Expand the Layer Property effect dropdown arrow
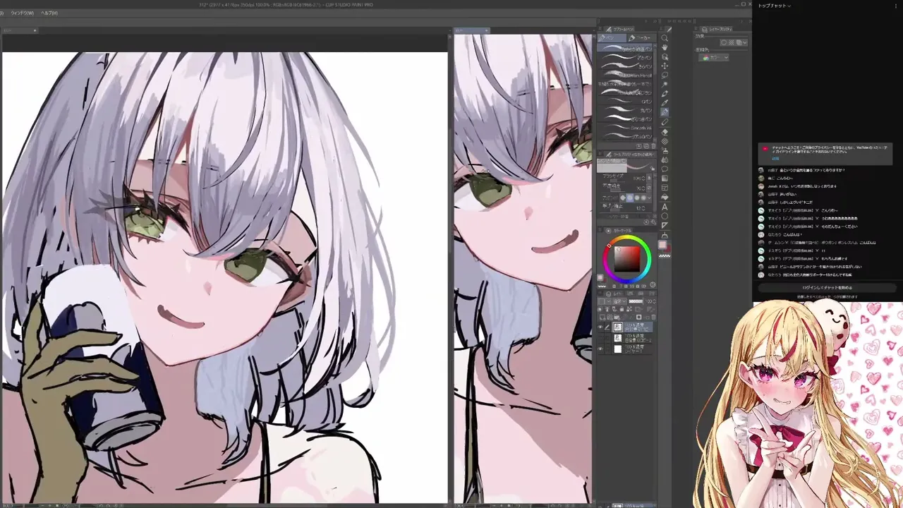The width and height of the screenshot is (903, 508). point(745,42)
